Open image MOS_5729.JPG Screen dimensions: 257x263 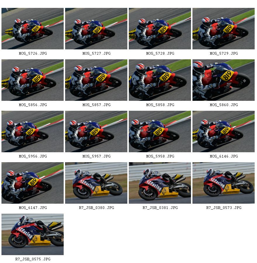tap(223, 29)
